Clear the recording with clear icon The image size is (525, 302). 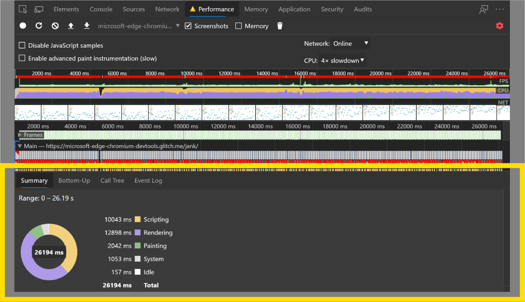coord(55,26)
